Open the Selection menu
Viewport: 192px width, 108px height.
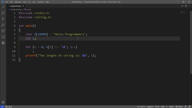(18, 2)
